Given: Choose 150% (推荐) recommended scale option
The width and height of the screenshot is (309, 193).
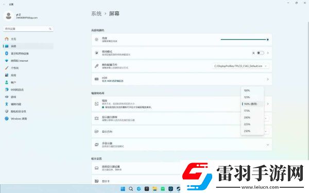Looking at the screenshot, I should 252,104.
